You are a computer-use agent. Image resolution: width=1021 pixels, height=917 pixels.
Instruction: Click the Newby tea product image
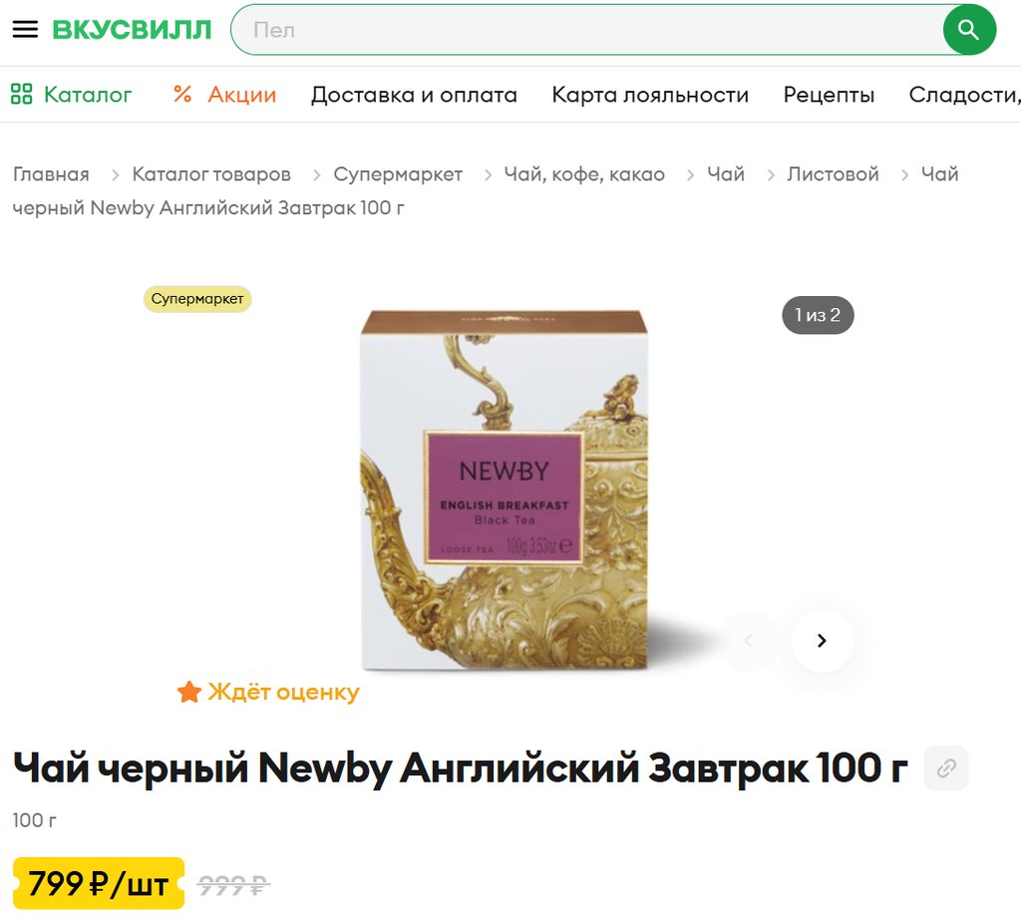pos(505,490)
